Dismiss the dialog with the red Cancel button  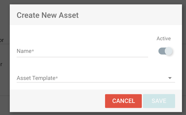tap(123, 101)
